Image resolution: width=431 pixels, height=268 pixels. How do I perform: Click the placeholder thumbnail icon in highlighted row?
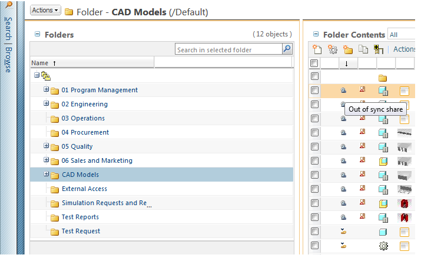(x=405, y=91)
